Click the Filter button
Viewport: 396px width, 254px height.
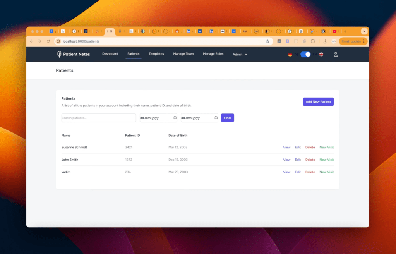227,118
